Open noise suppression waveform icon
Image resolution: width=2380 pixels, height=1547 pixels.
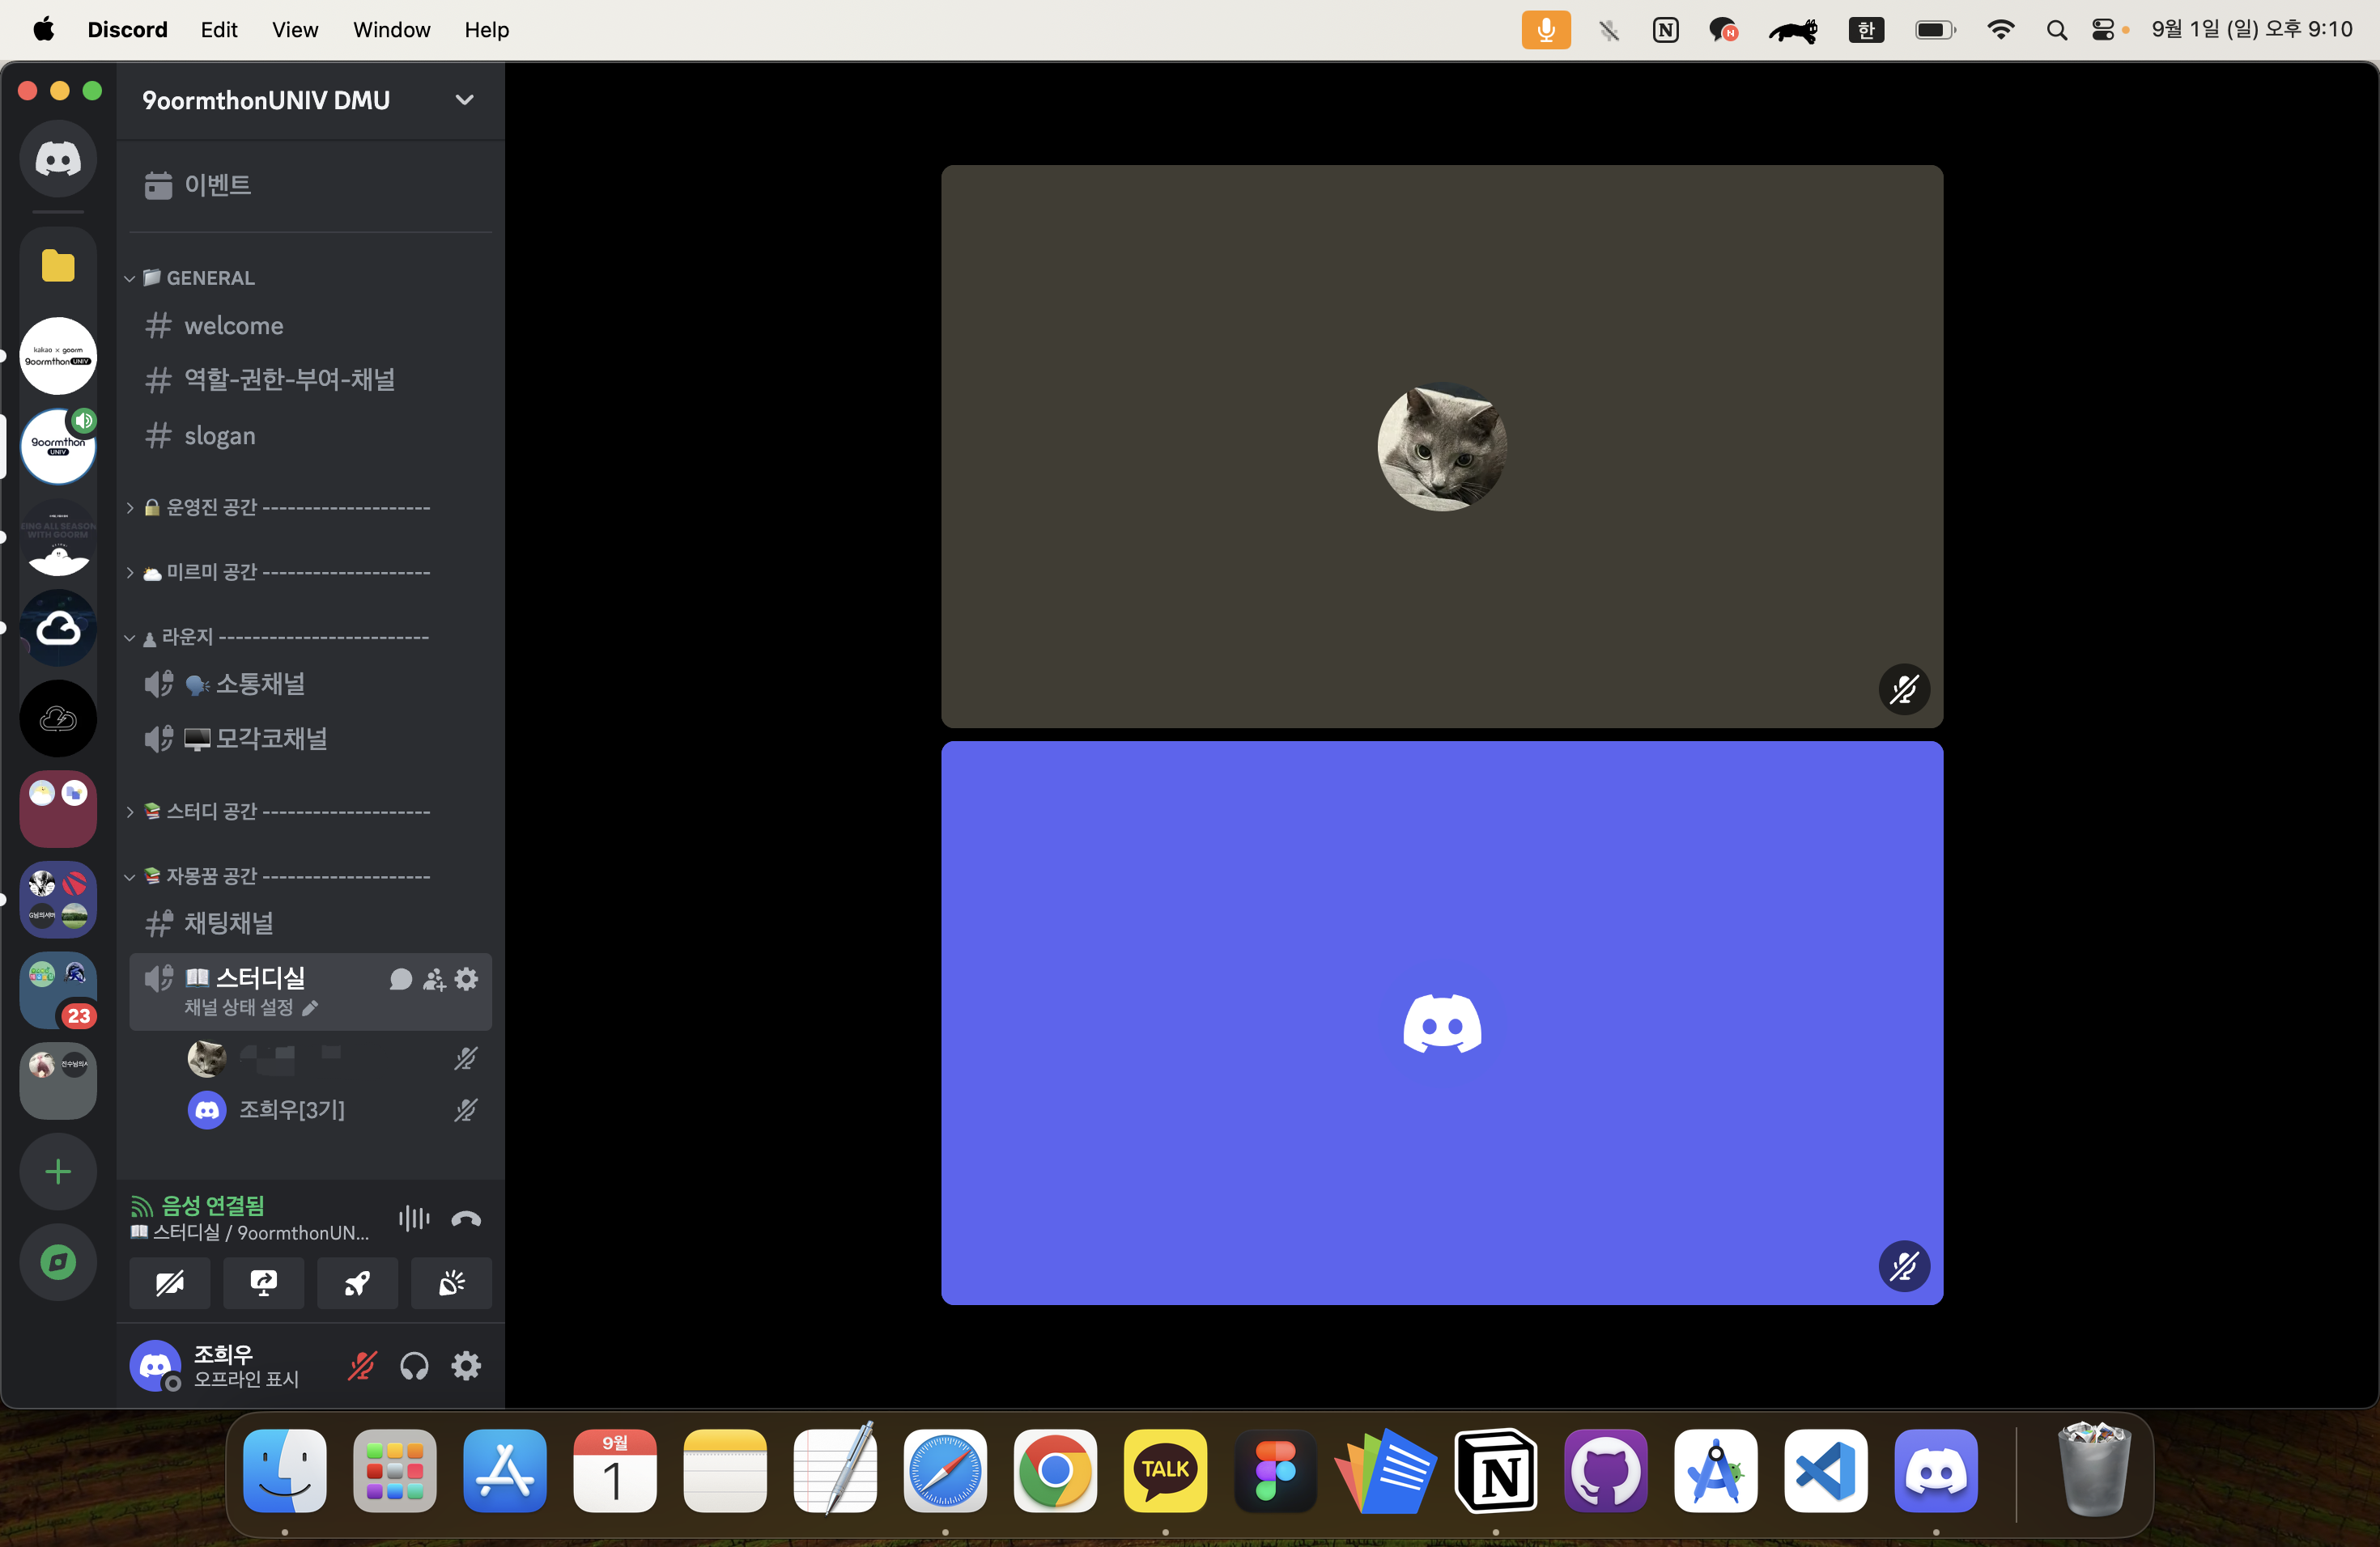(x=413, y=1219)
